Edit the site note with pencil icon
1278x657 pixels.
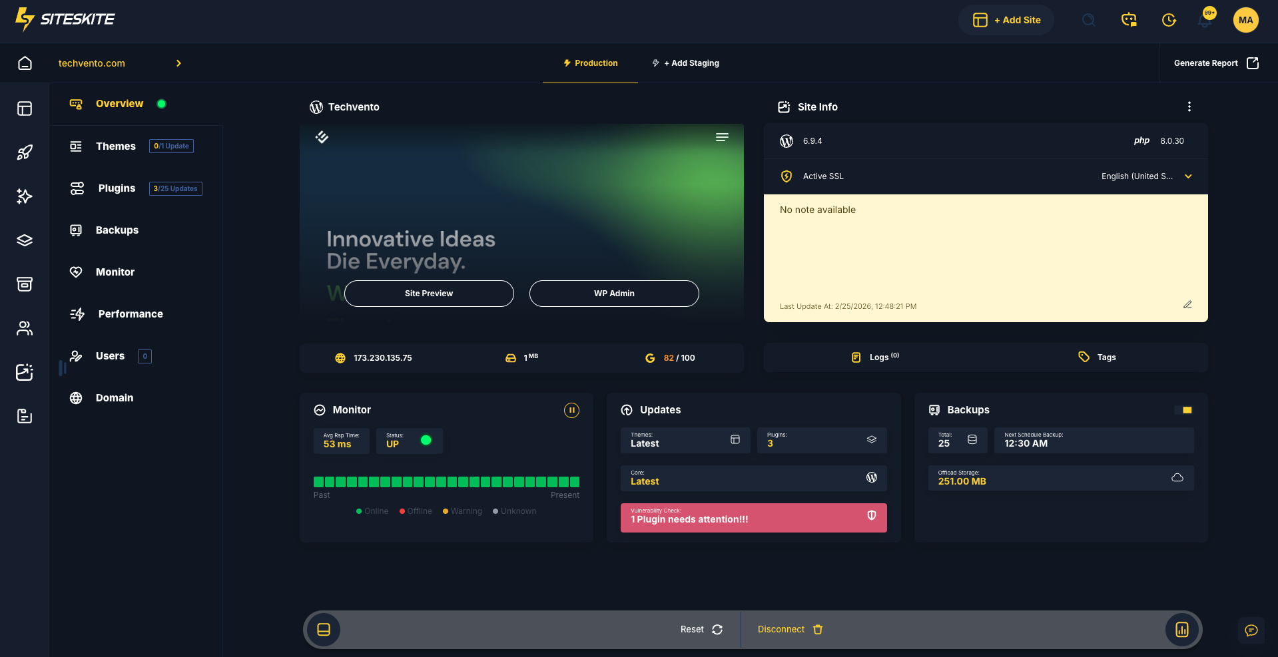pyautogui.click(x=1187, y=305)
